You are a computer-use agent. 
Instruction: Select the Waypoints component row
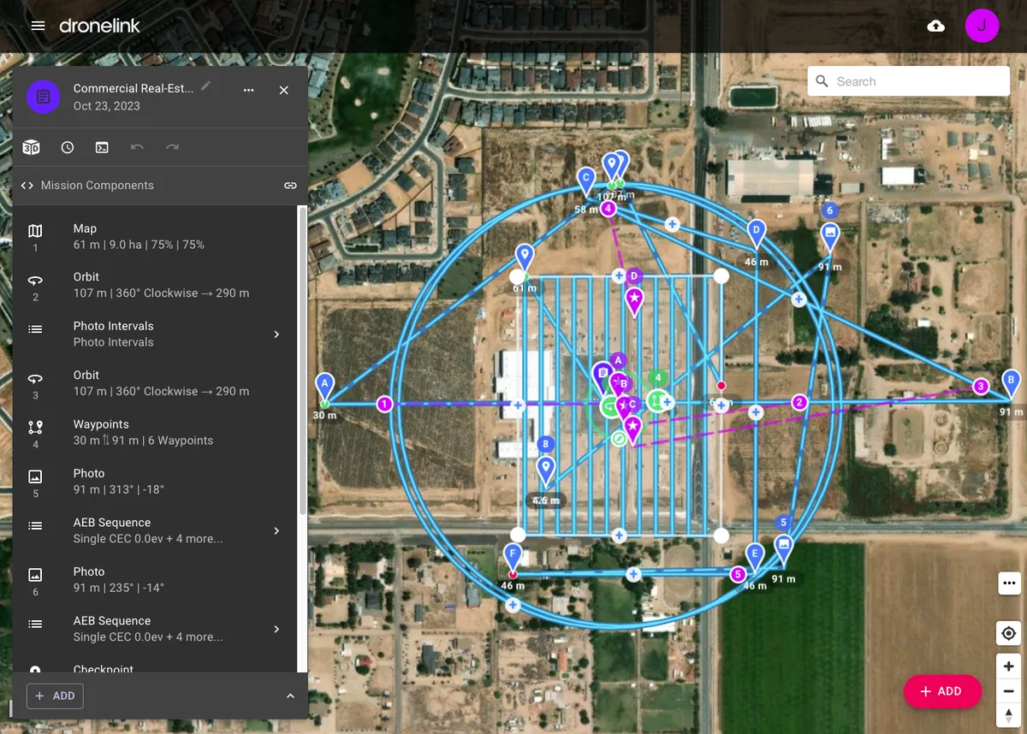pos(155,433)
